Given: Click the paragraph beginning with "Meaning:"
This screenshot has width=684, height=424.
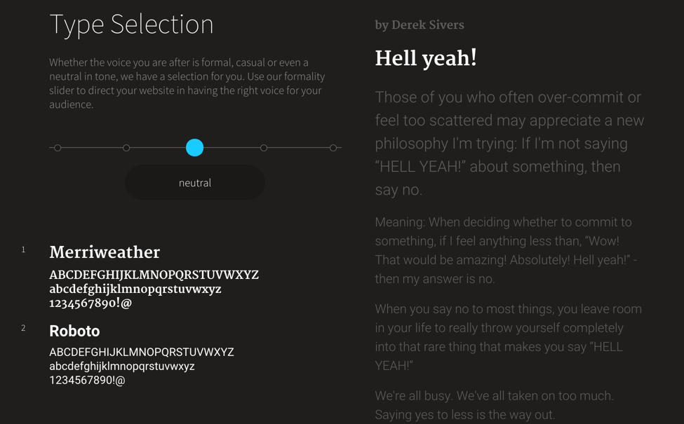Looking at the screenshot, I should click(x=507, y=250).
